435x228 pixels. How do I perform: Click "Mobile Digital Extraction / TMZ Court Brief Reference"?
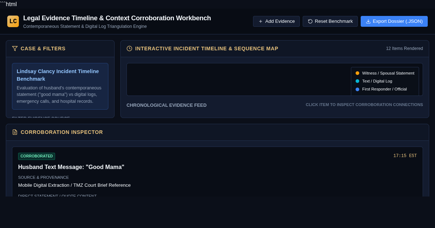74,185
